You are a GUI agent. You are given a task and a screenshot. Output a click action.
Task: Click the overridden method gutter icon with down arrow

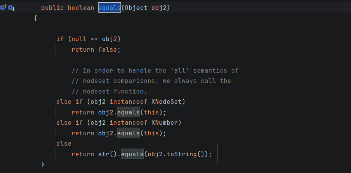(x=11, y=8)
